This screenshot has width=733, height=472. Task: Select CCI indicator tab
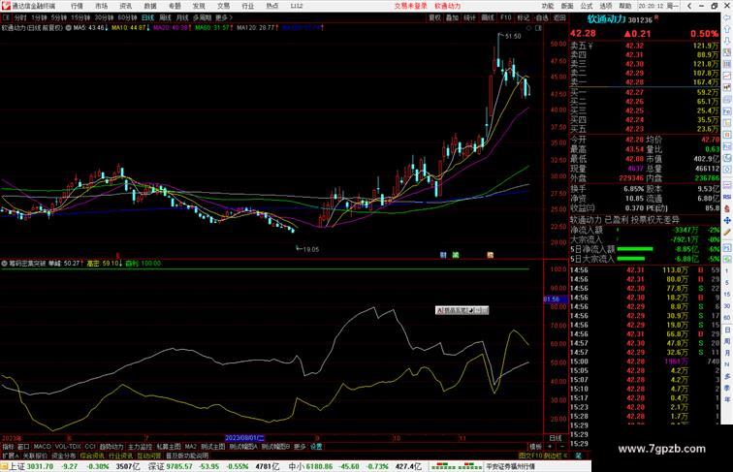click(x=90, y=447)
